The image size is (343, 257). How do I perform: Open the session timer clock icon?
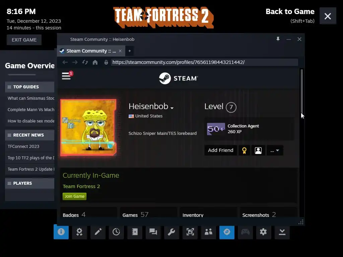116,232
